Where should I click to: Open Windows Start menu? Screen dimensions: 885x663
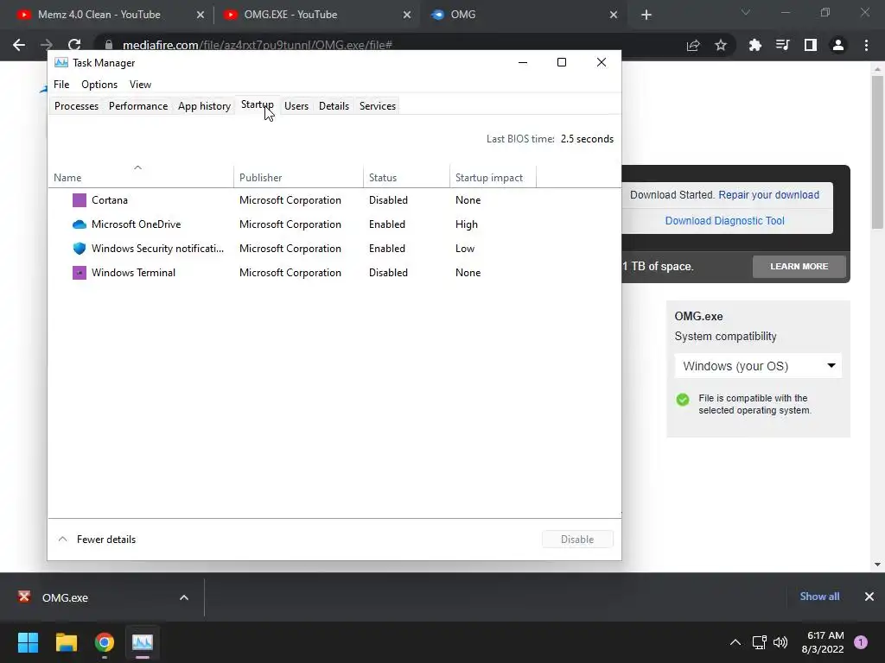28,642
